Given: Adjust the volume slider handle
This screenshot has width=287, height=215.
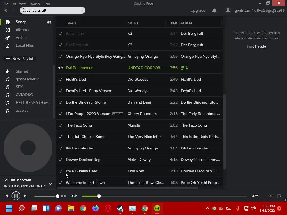Looking at the screenshot, I should pos(57,196).
